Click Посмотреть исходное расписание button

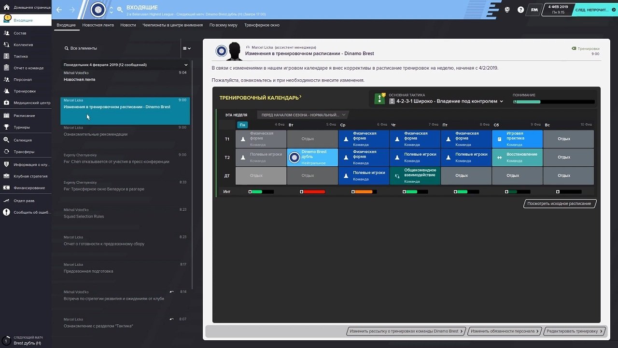(560, 203)
